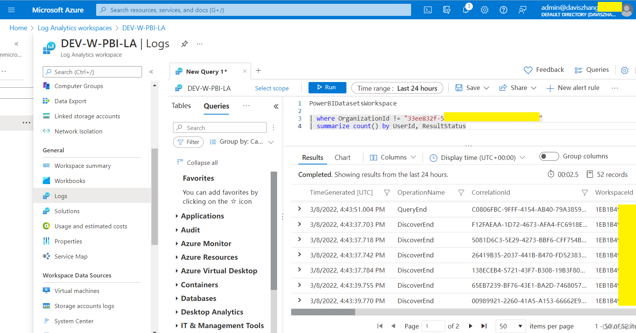636x333 pixels.
Task: Click the left menu vertical scrollbar
Action: point(154,197)
